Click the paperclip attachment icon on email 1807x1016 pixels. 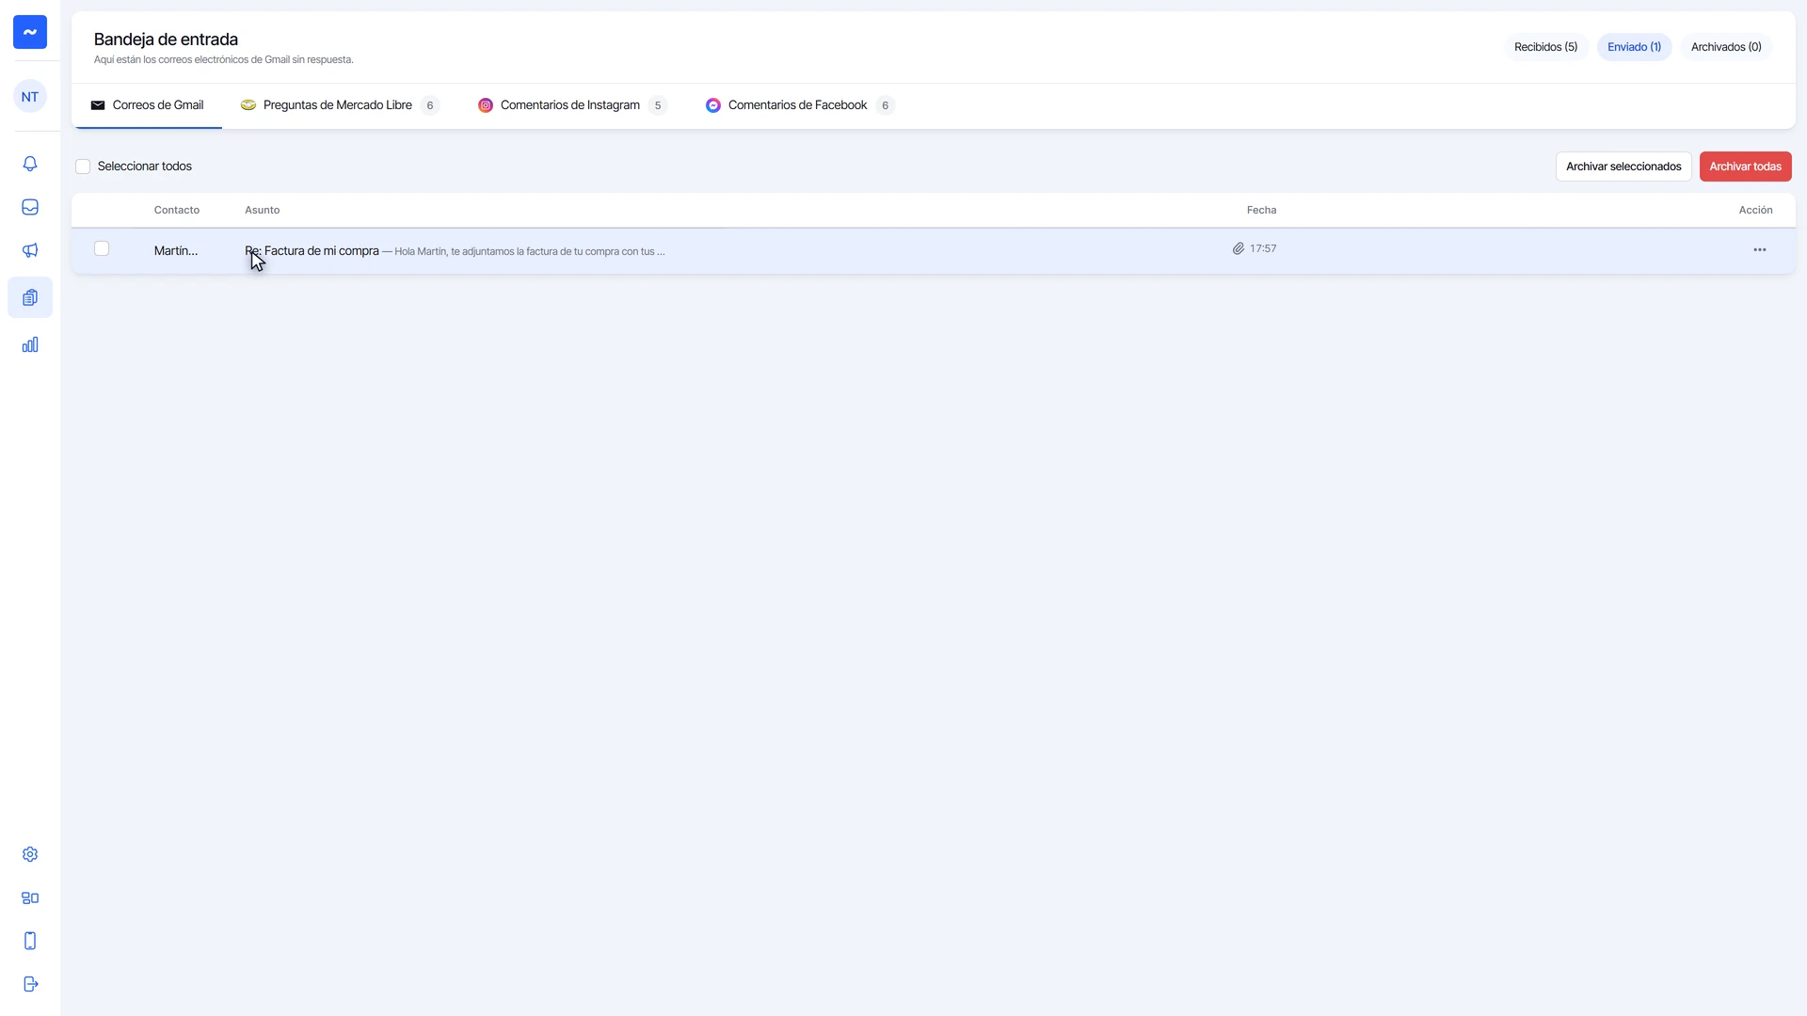click(x=1239, y=248)
